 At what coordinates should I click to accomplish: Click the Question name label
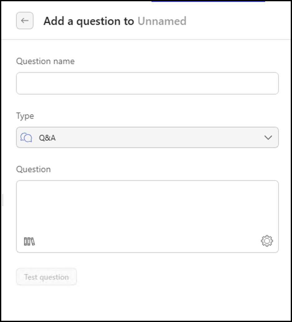point(45,61)
